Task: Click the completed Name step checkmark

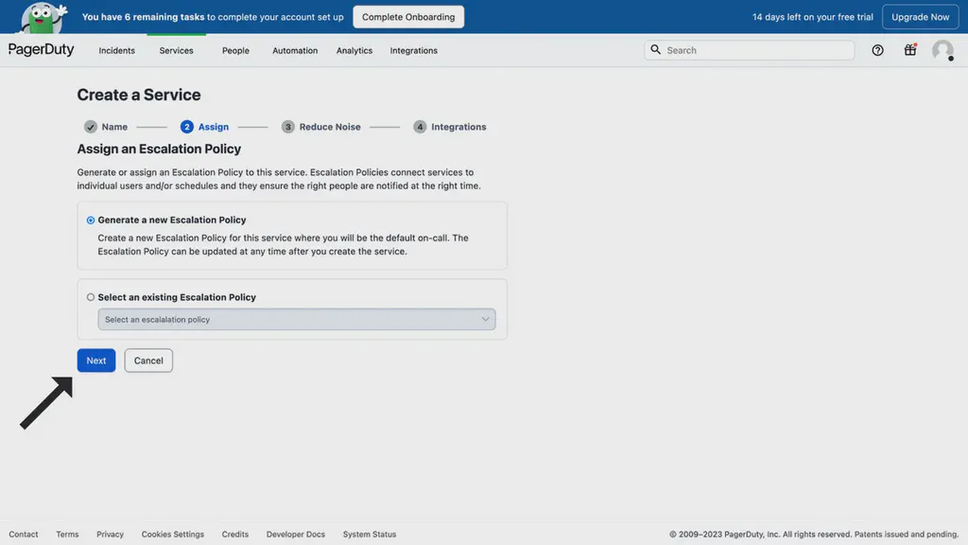Action: (92, 126)
